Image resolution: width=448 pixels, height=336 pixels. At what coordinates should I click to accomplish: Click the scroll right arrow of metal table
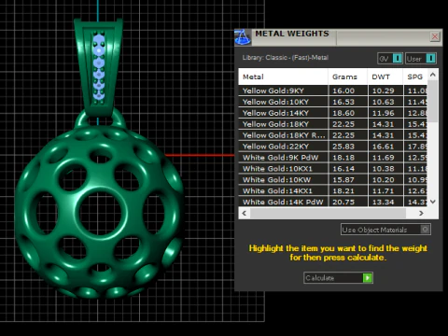(x=421, y=213)
